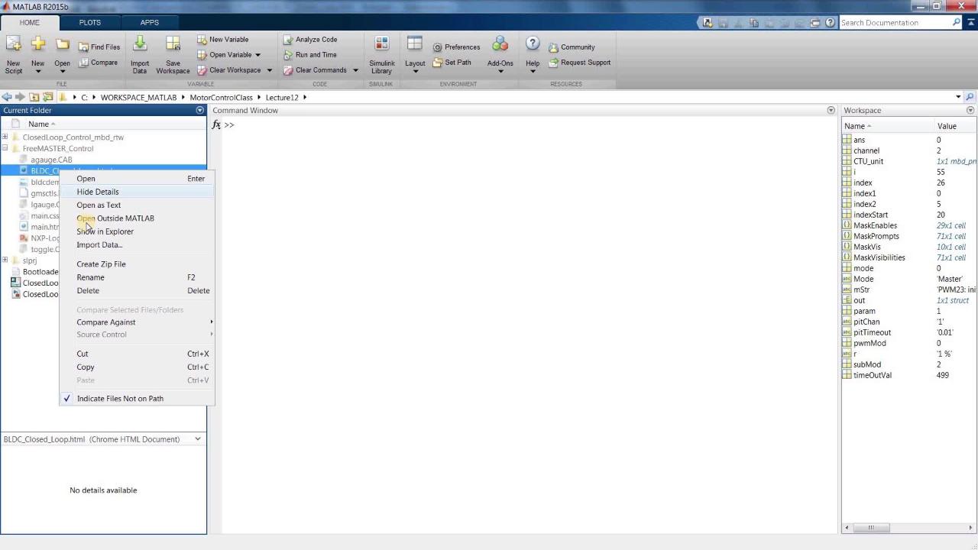Toggle Indicate Files Not on Path
978x550 pixels.
click(x=120, y=399)
